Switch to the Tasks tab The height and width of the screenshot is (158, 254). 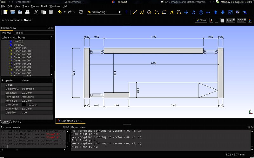[x=19, y=33]
